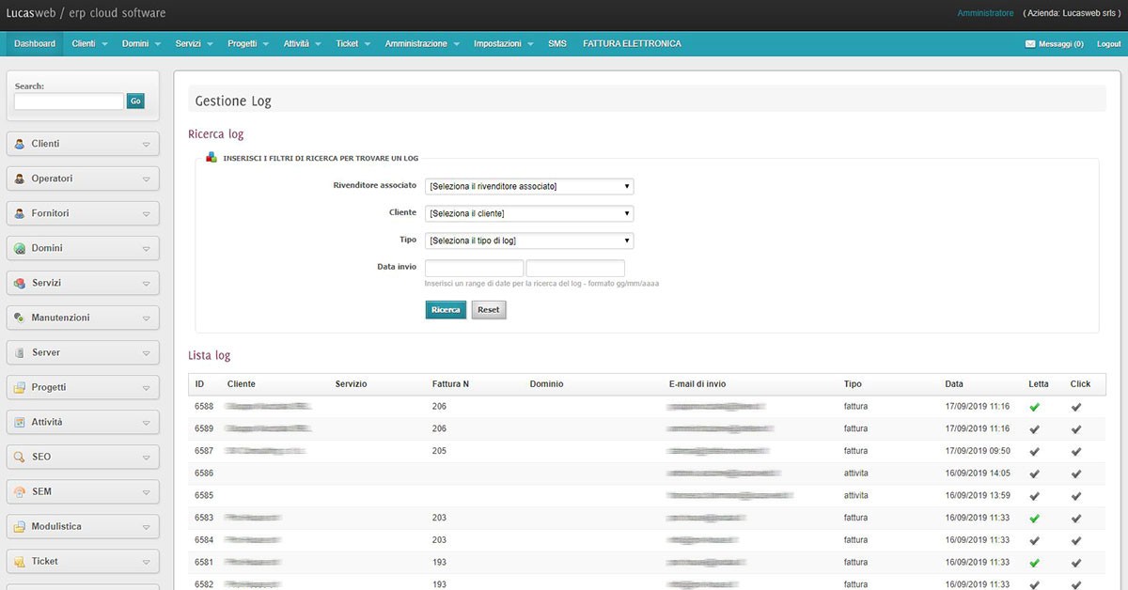Click the Server sidebar icon
The image size is (1128, 590).
(x=20, y=352)
